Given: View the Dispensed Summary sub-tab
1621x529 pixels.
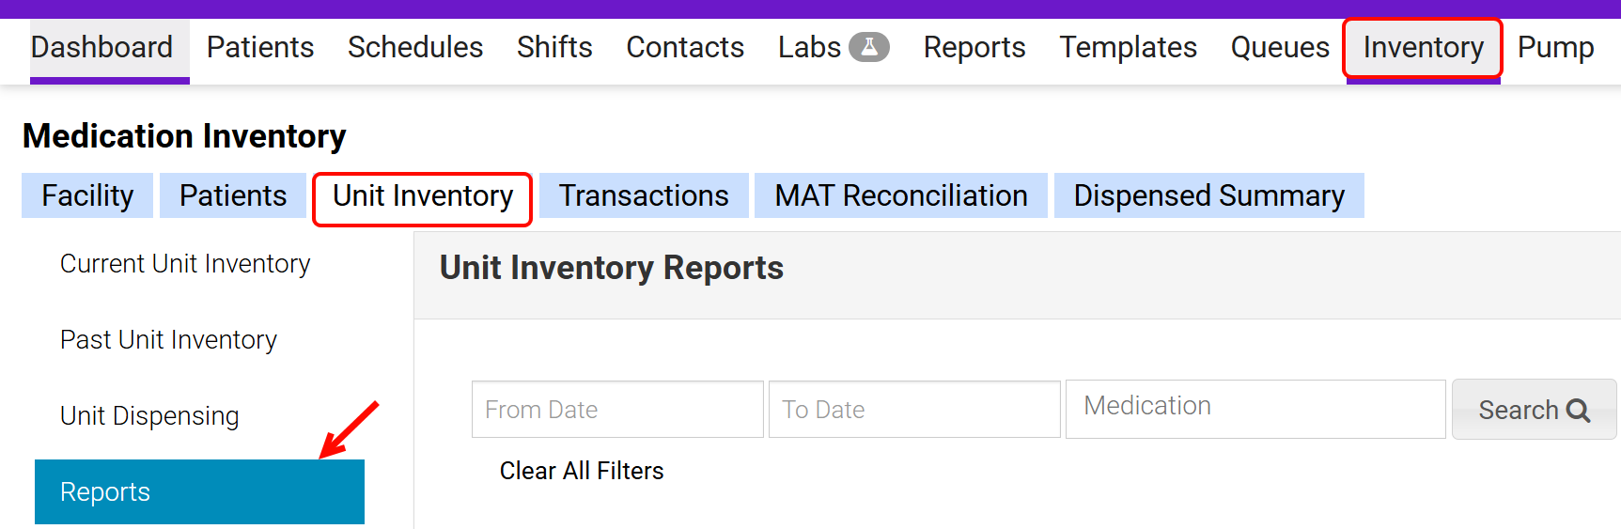Looking at the screenshot, I should (1208, 195).
